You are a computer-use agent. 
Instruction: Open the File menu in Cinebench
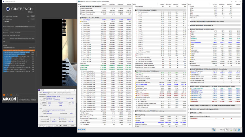pos(4,4)
